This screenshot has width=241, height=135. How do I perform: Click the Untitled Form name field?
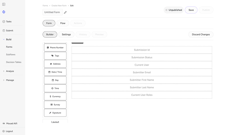pyautogui.click(x=52, y=12)
